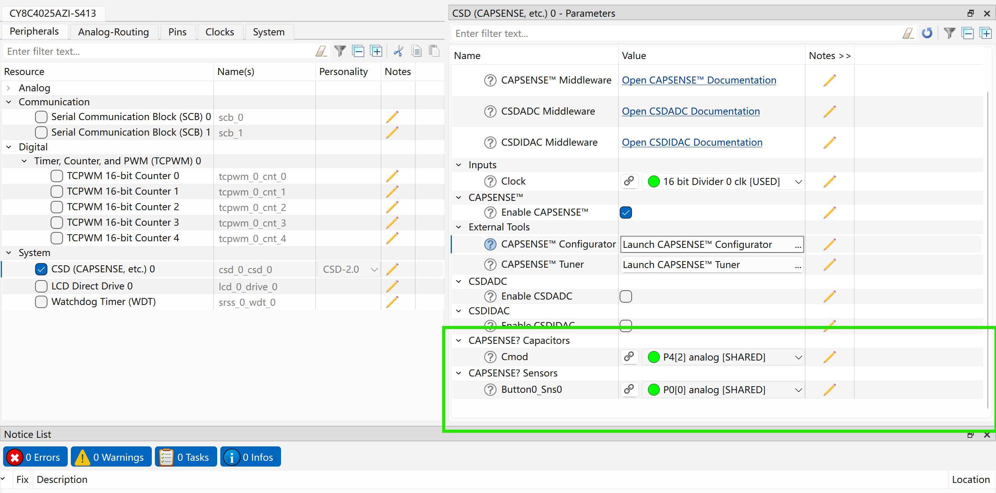Select the CY8C4025AZI-S413 device tab
The width and height of the screenshot is (996, 493).
(x=53, y=13)
